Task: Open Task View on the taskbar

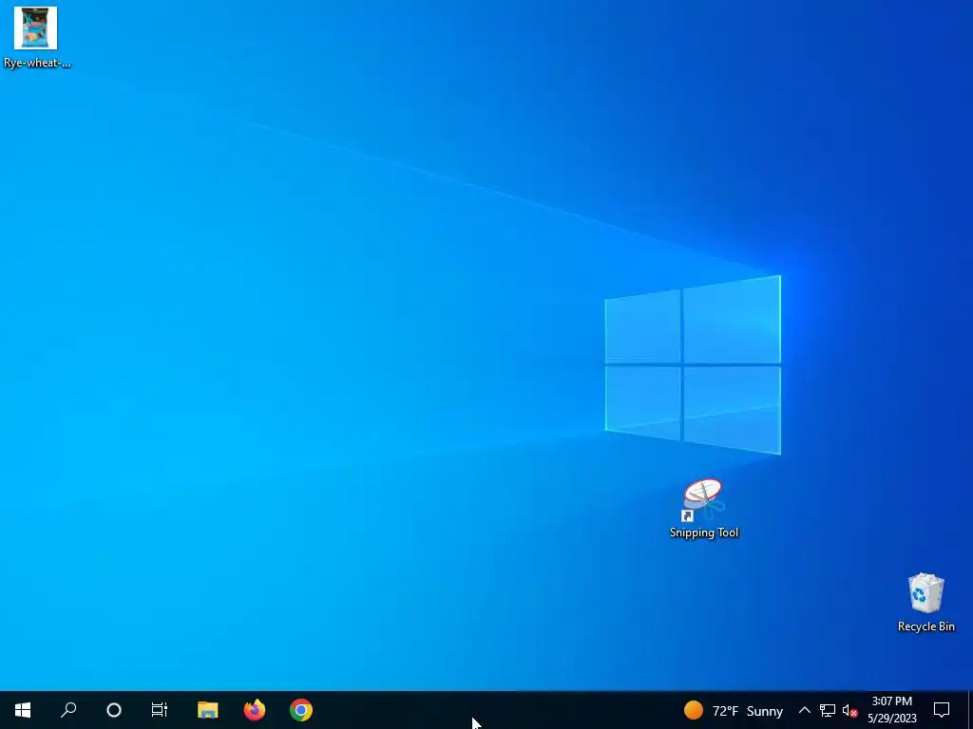Action: point(160,710)
